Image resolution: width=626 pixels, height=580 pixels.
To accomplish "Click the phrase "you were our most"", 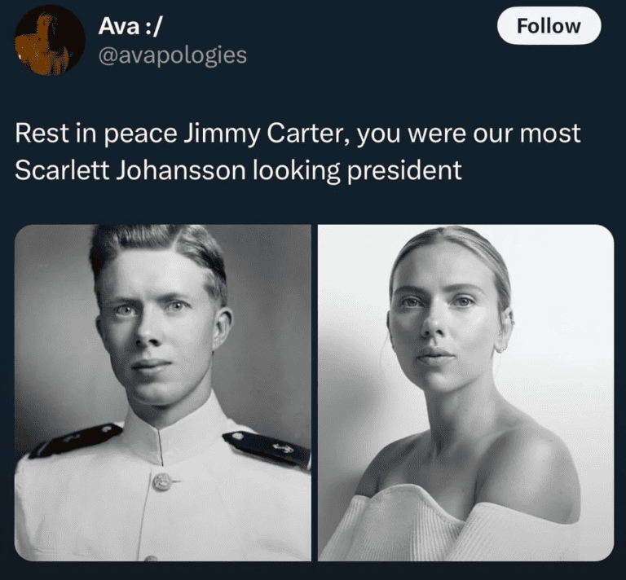I will pyautogui.click(x=469, y=134).
